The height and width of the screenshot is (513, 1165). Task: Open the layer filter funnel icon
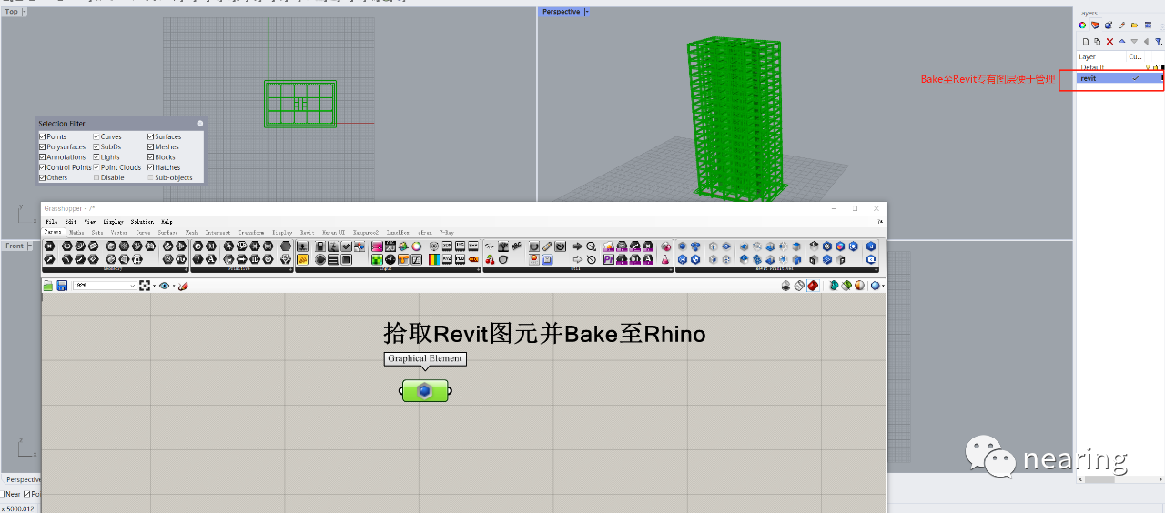pyautogui.click(x=1158, y=41)
